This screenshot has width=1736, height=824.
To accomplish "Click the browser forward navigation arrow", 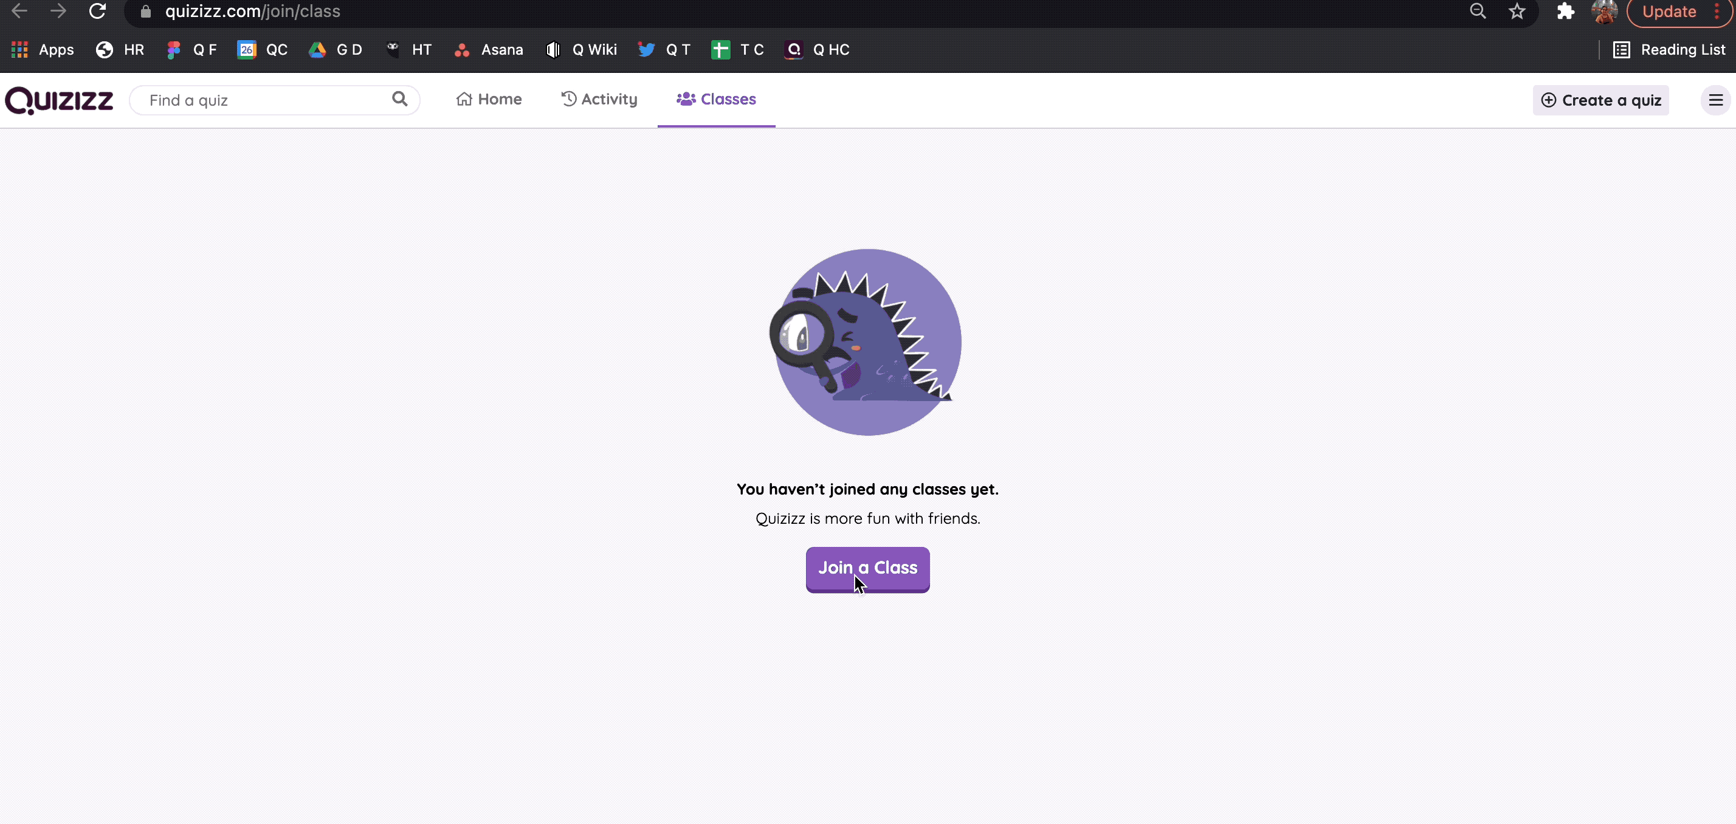I will point(58,11).
